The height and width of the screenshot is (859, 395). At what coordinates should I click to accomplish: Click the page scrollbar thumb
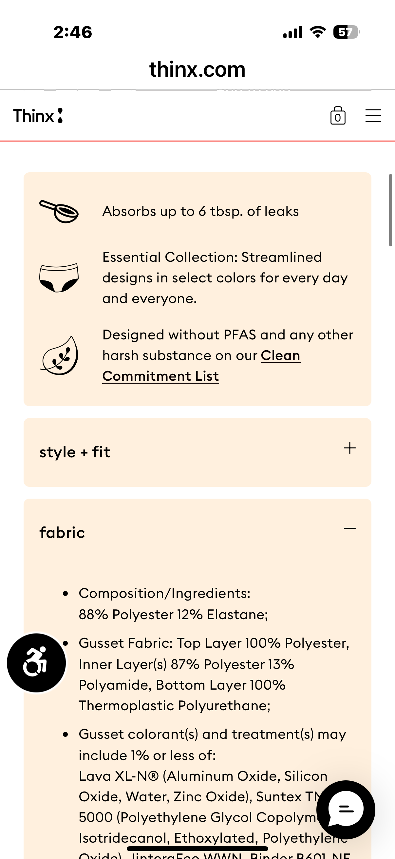pyautogui.click(x=390, y=210)
